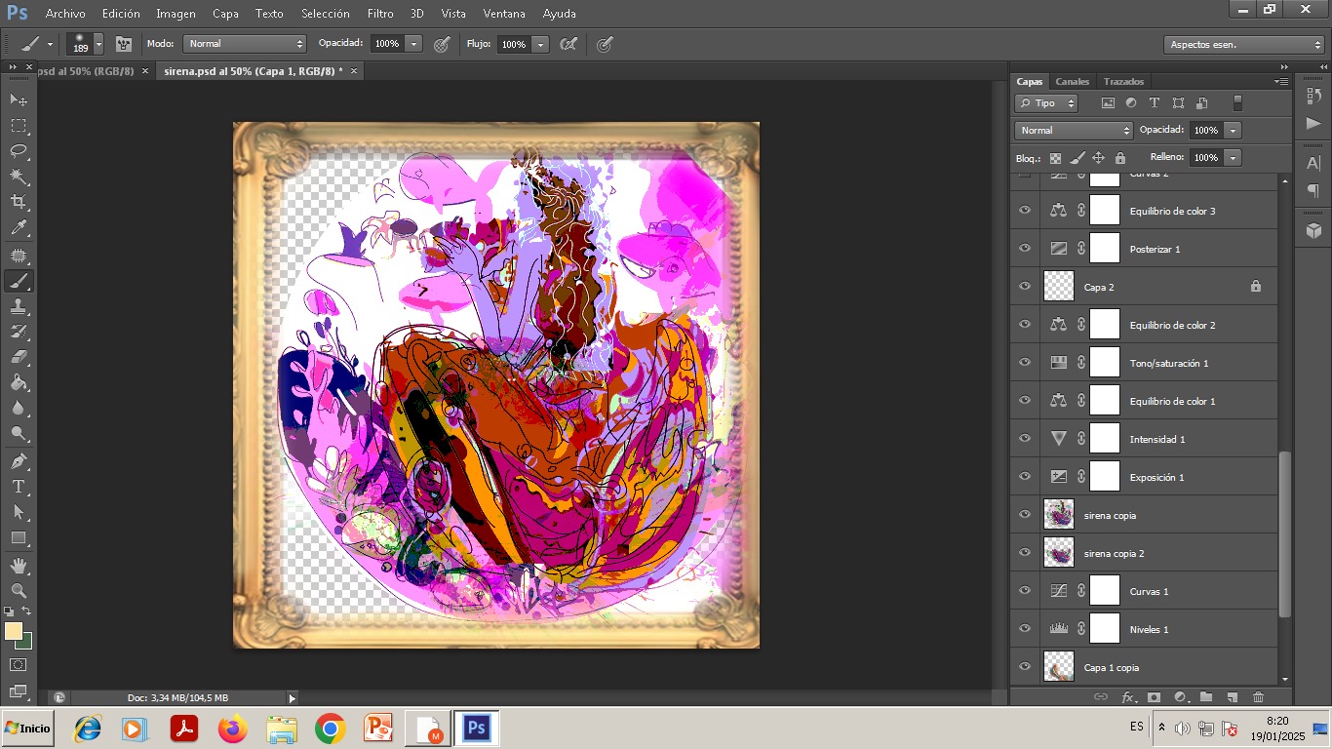Select the Magic Wand tool
The height and width of the screenshot is (749, 1332).
pyautogui.click(x=19, y=177)
